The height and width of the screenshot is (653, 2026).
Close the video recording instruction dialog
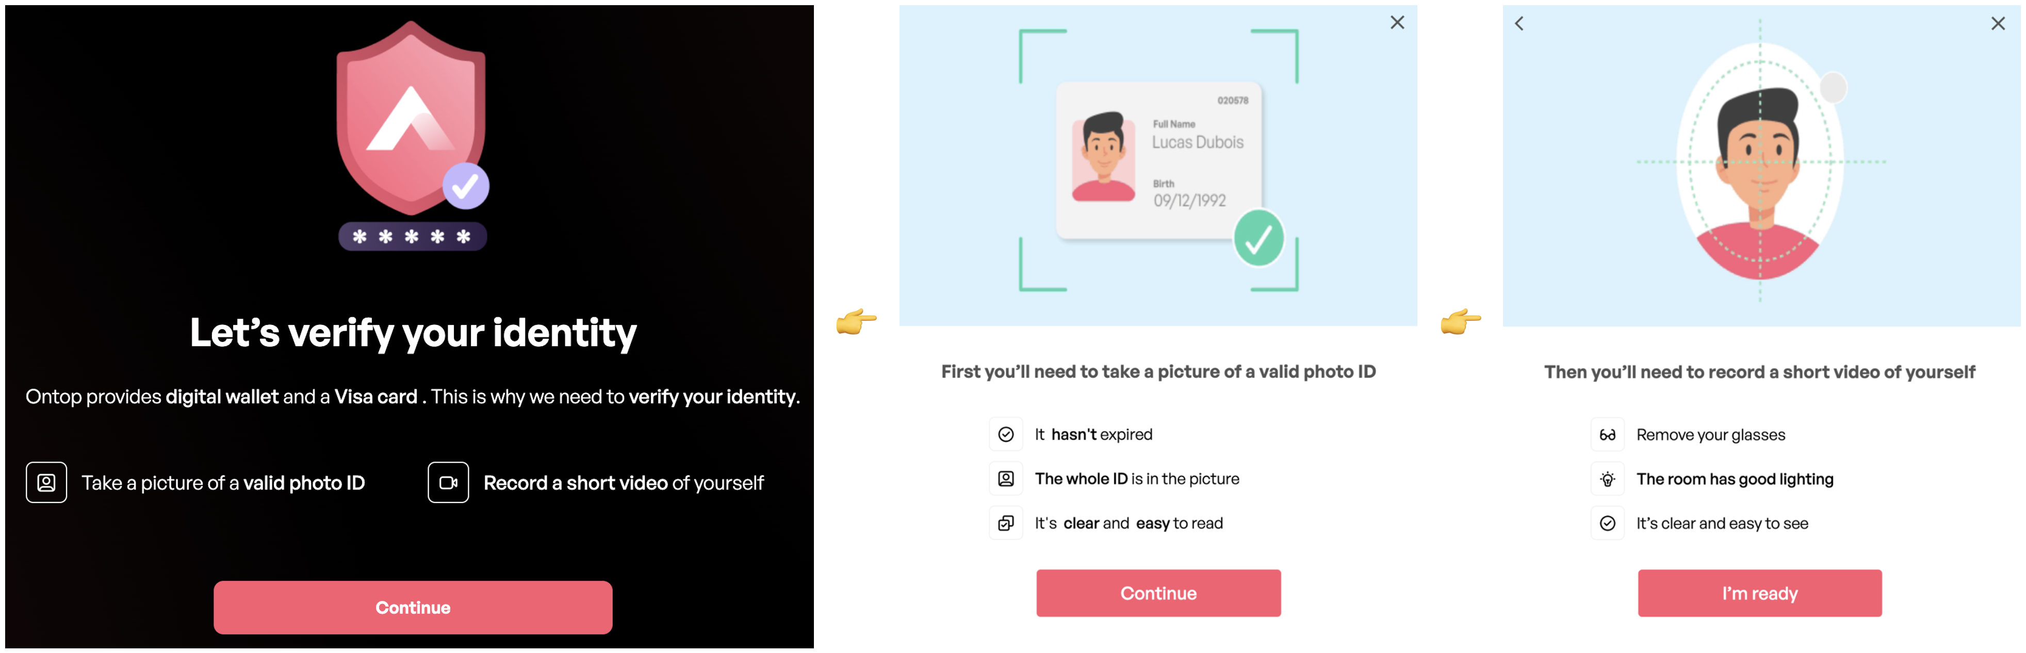1998,24
